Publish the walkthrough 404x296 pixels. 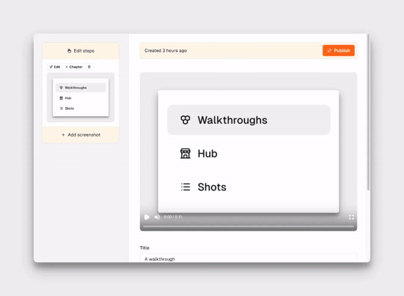pyautogui.click(x=338, y=50)
